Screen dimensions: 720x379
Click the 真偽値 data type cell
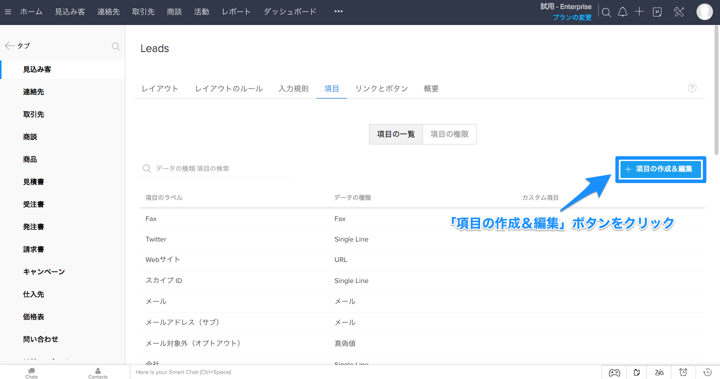345,343
